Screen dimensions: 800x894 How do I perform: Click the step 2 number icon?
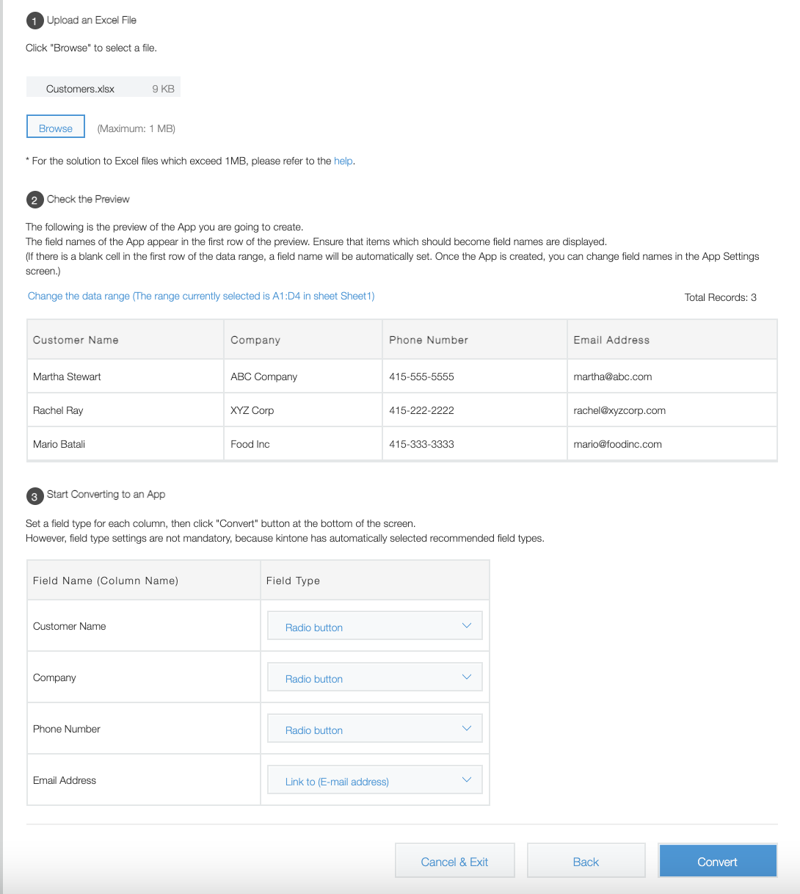click(34, 200)
